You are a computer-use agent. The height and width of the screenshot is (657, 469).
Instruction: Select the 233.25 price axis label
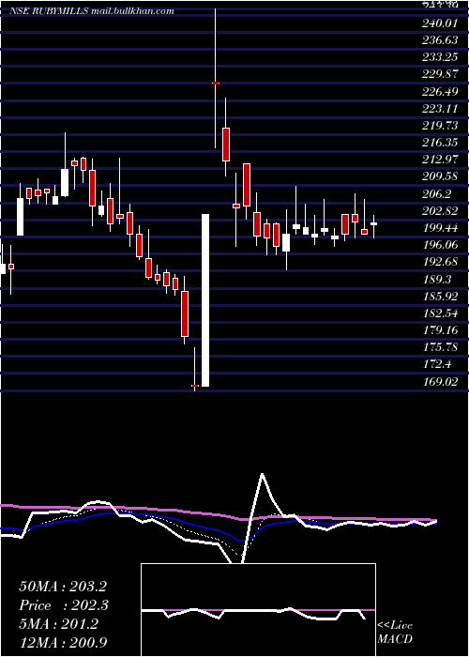[440, 57]
